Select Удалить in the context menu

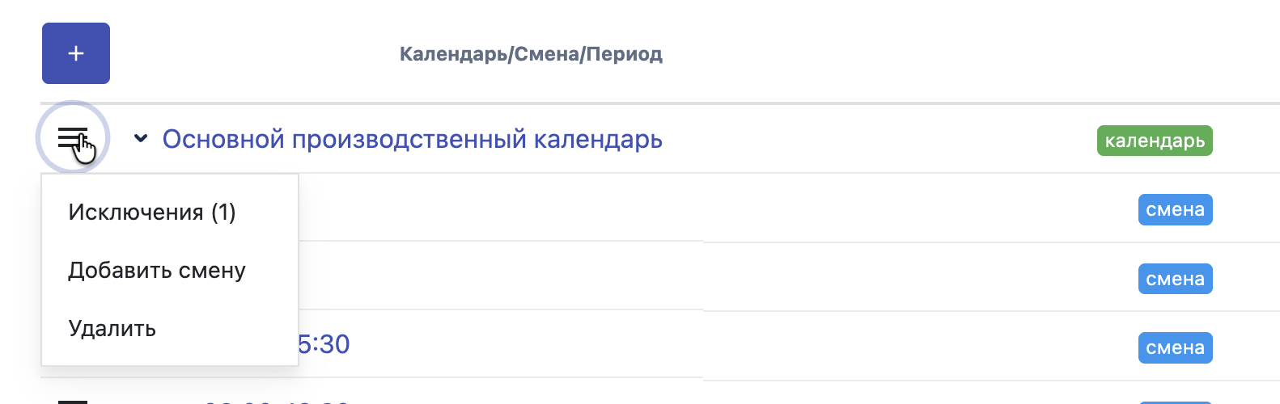pos(112,329)
